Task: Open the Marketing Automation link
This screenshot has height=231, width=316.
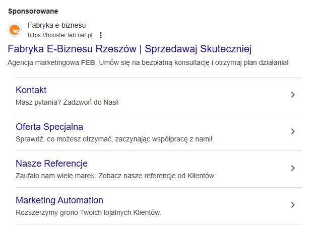Action: (x=59, y=200)
